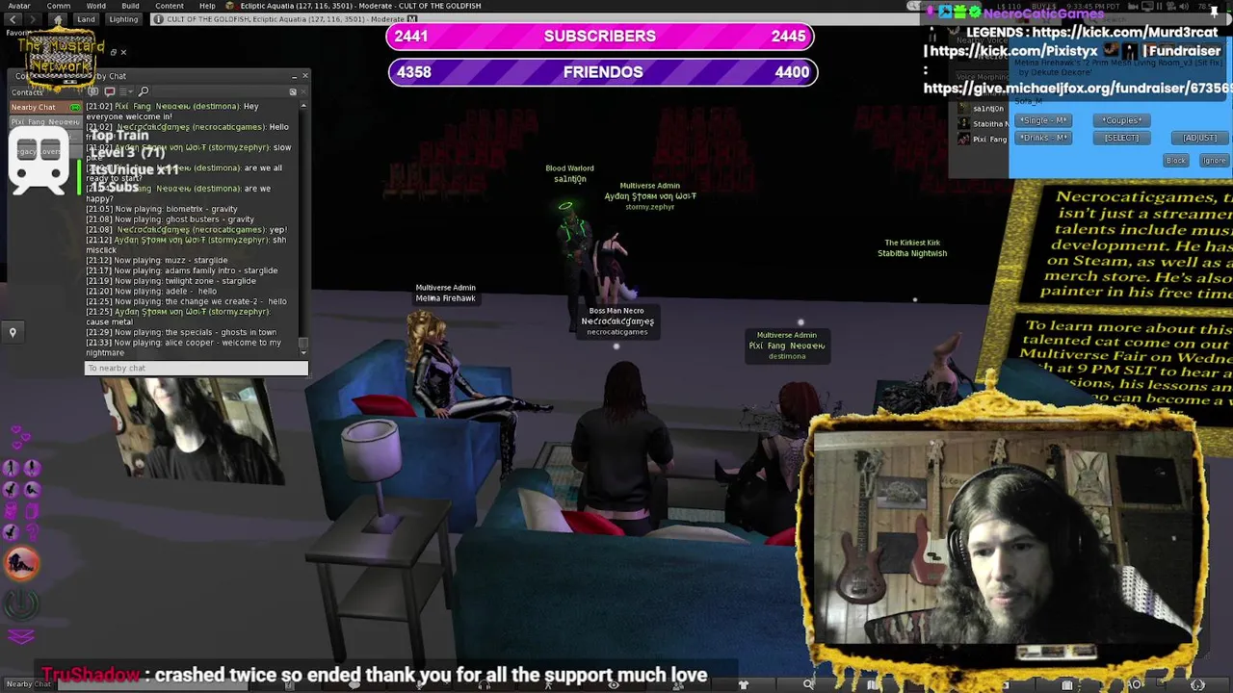Click the Aydan Storm stormy.zephyr name tag

[x=650, y=196]
